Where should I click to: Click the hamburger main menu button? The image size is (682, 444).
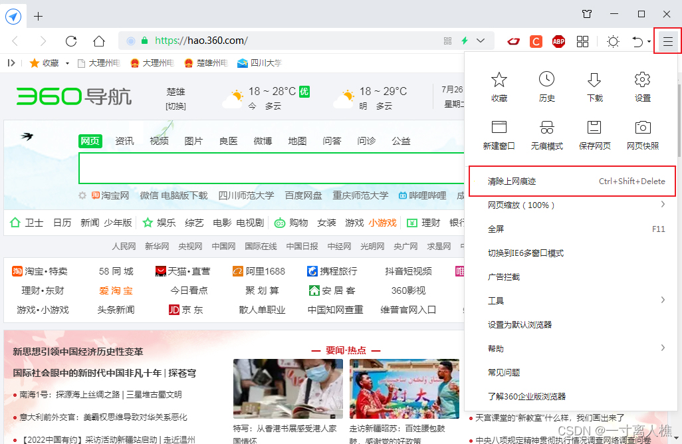coord(667,41)
